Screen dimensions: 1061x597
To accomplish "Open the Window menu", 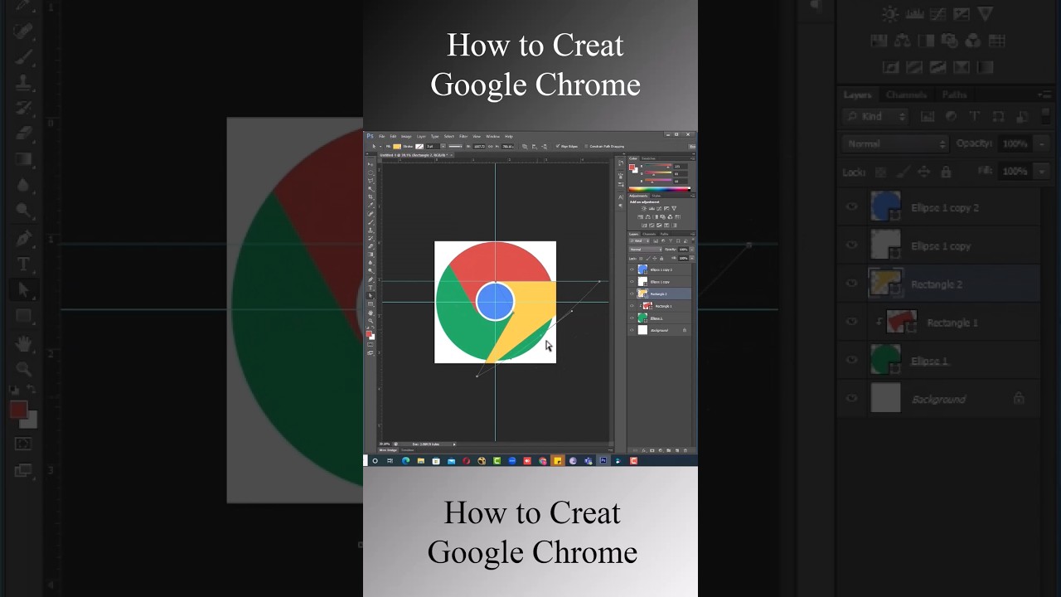I will tap(493, 136).
